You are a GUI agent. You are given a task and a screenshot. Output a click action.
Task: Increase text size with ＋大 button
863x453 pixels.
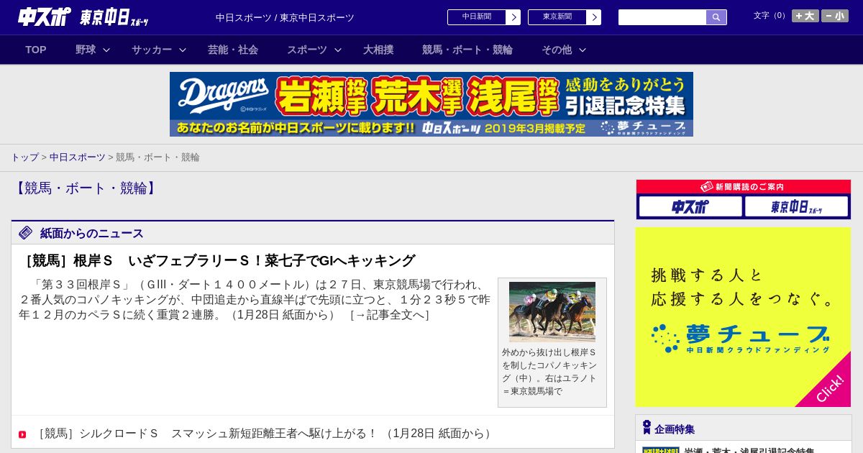805,16
